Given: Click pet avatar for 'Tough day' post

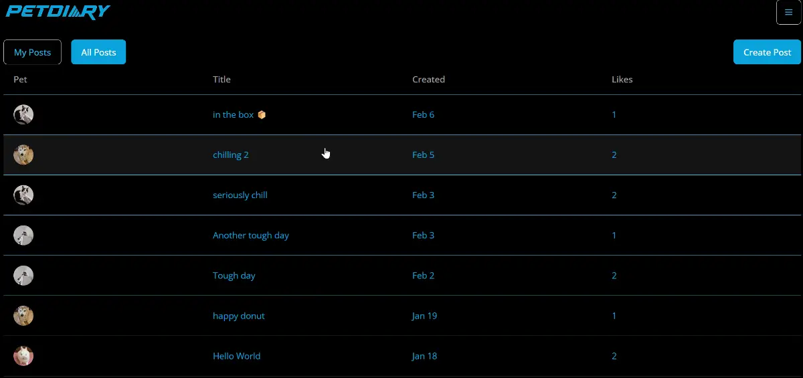Looking at the screenshot, I should coord(23,276).
